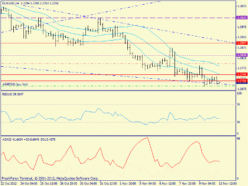
Task: Select the purple 1.2838 price tag
Action: tap(242, 55)
